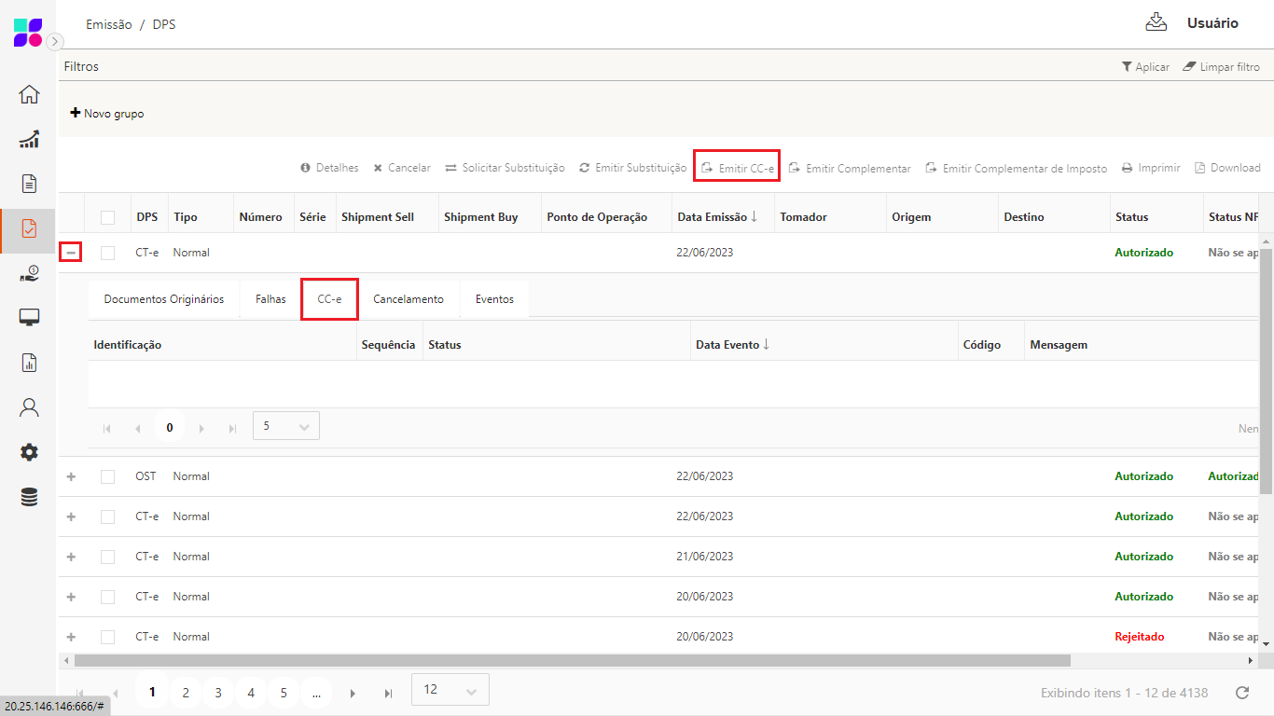1274x716 pixels.
Task: Switch to the Eventos tab
Action: coord(494,299)
